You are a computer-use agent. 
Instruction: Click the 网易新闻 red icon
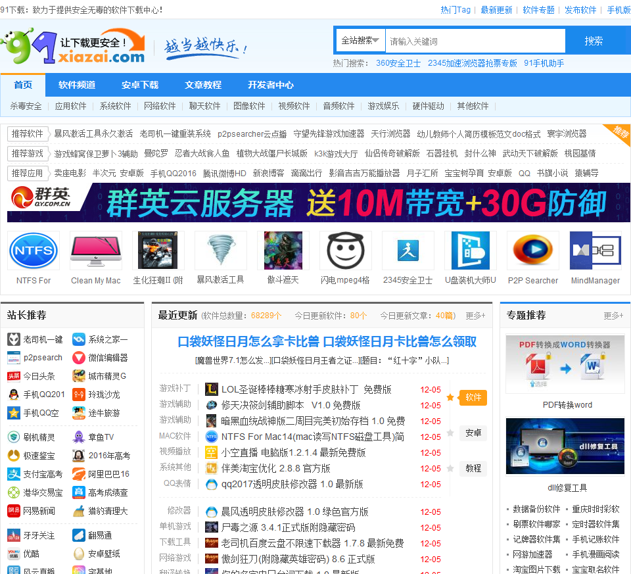pyautogui.click(x=14, y=511)
